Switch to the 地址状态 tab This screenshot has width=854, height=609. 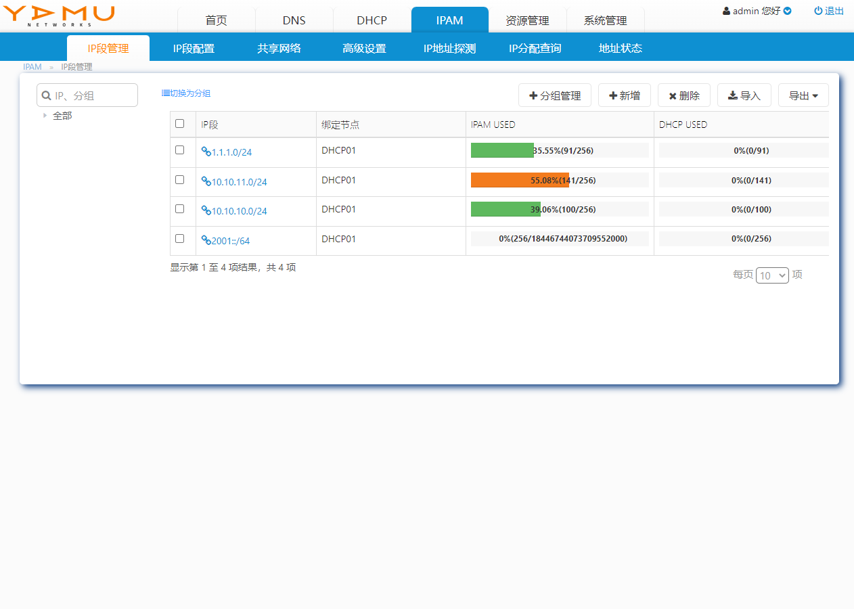pos(621,48)
